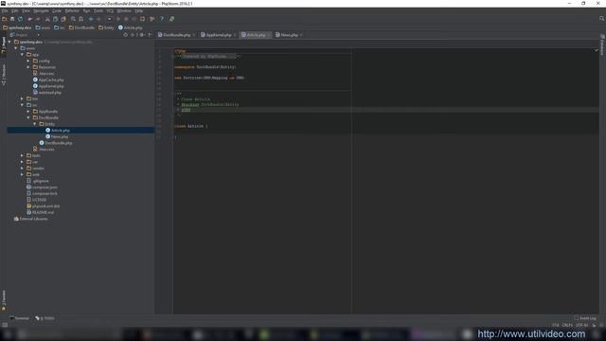Select README.md in the project tree
The image size is (606, 341).
40,212
